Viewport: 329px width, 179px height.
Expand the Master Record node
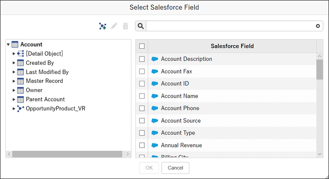pos(14,81)
